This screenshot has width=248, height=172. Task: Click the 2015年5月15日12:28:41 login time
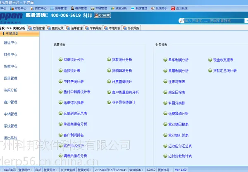[111, 170]
